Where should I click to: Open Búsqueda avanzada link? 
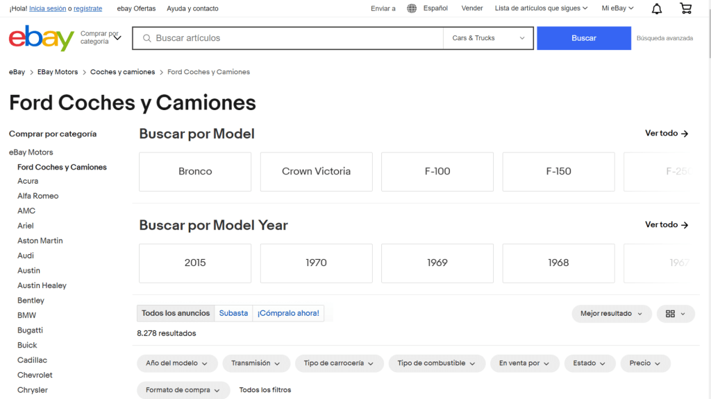pyautogui.click(x=664, y=38)
